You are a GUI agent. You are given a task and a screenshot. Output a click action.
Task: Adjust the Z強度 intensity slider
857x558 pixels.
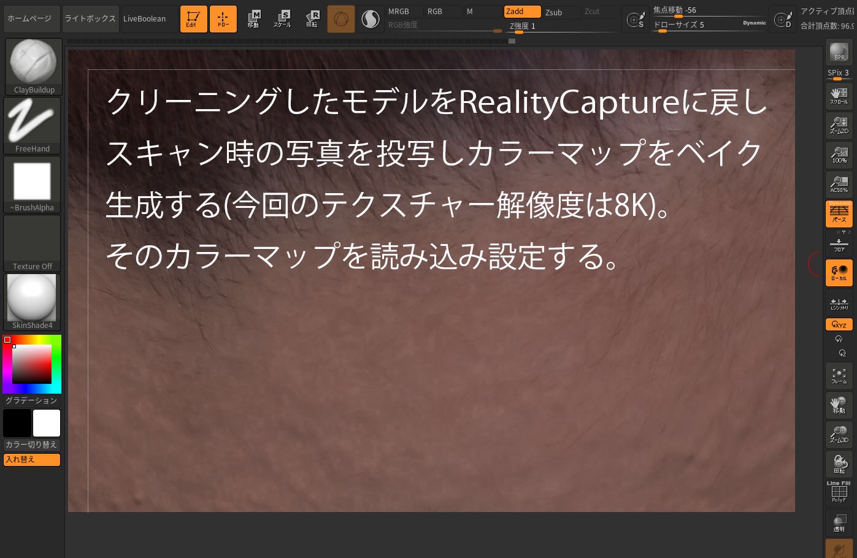click(x=561, y=26)
